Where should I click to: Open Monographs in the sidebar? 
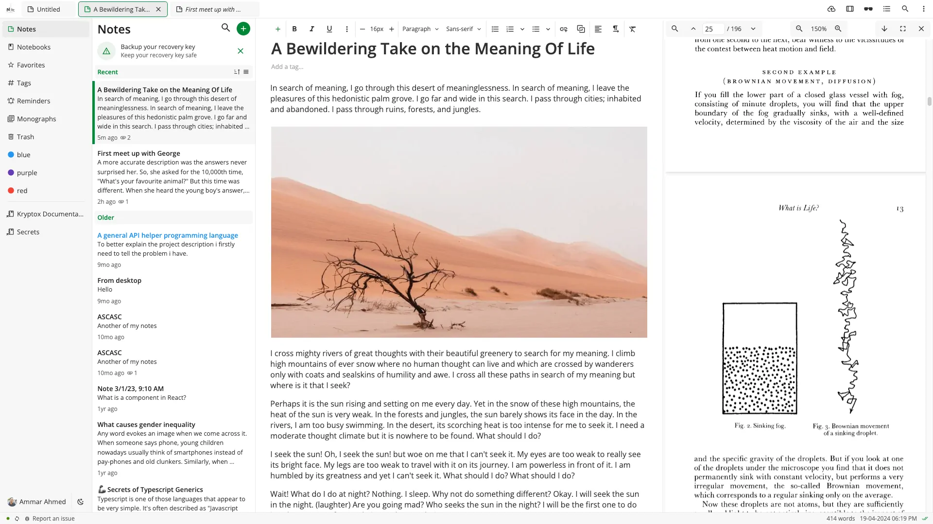(46, 119)
